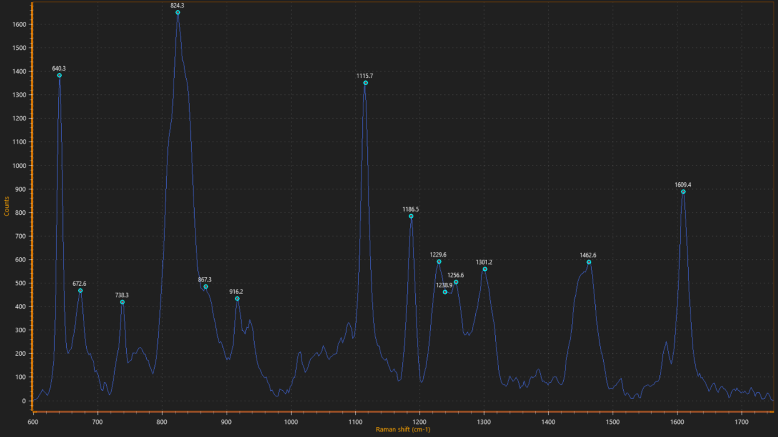Click the 916.2 peak marker
Screen dimensions: 778x437
(237, 299)
